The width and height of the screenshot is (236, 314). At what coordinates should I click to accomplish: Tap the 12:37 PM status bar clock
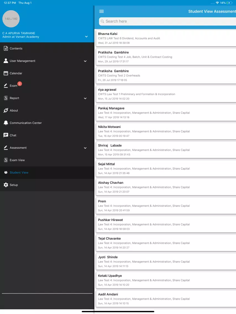coord(10,3)
